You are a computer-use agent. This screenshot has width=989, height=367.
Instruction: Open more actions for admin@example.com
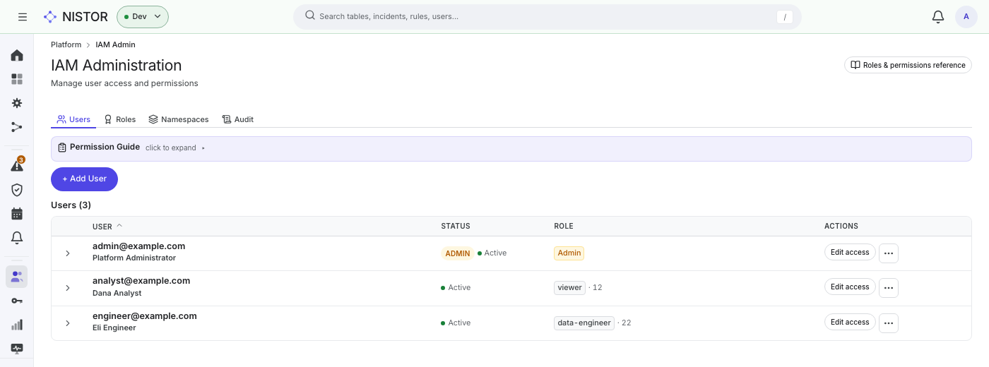[889, 253]
